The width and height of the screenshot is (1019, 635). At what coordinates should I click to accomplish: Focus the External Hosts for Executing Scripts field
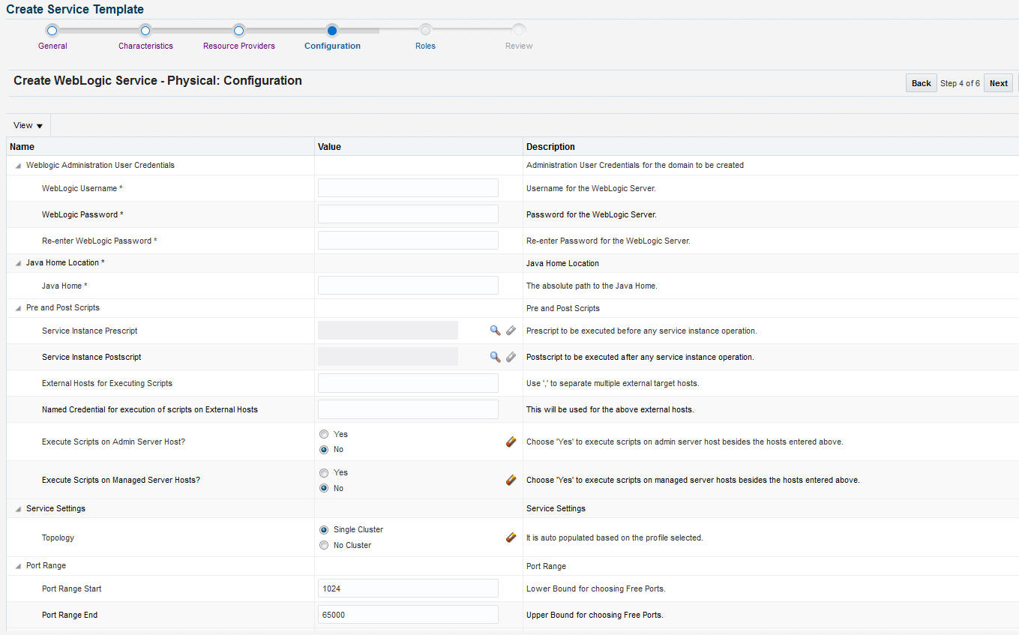[x=408, y=383]
